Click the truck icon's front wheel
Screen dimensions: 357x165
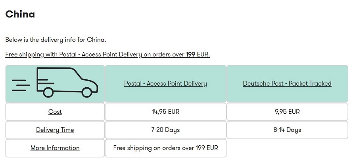(x=87, y=92)
